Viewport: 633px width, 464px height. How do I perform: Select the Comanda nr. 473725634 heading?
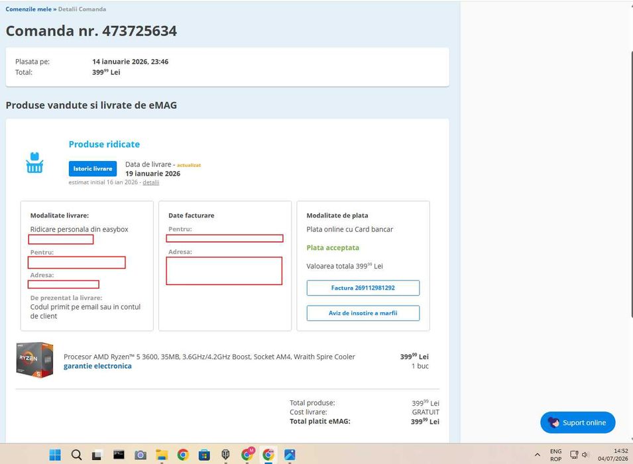pos(91,30)
